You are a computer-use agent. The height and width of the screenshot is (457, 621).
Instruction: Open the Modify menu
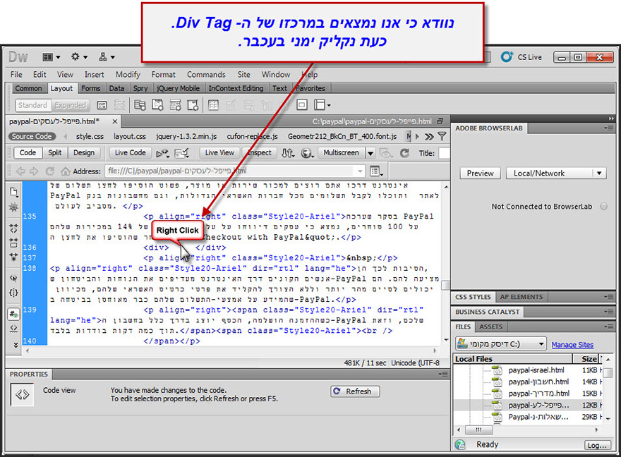pyautogui.click(x=128, y=74)
